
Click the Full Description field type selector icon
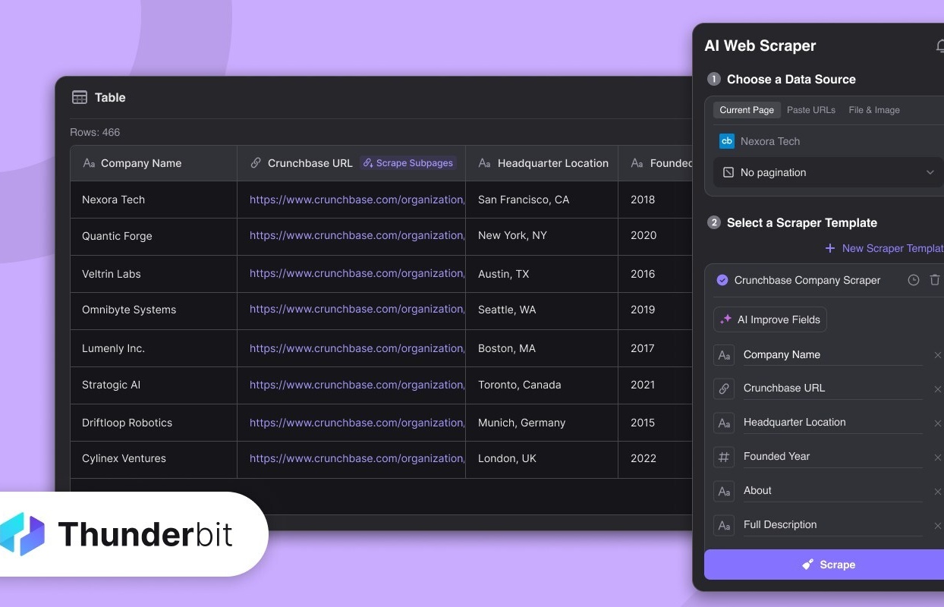click(x=724, y=525)
